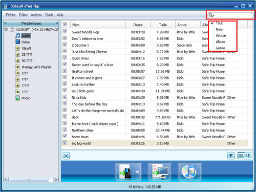The width and height of the screenshot is (256, 192).
Task: Open the Fichier menu
Action: coord(11,15)
